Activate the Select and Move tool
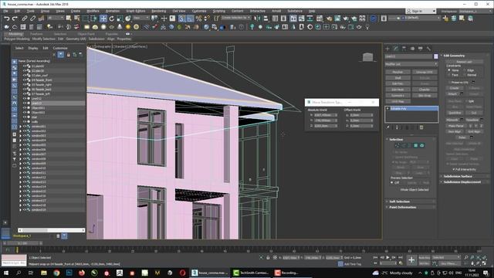The width and height of the screenshot is (494, 278). (x=103, y=19)
